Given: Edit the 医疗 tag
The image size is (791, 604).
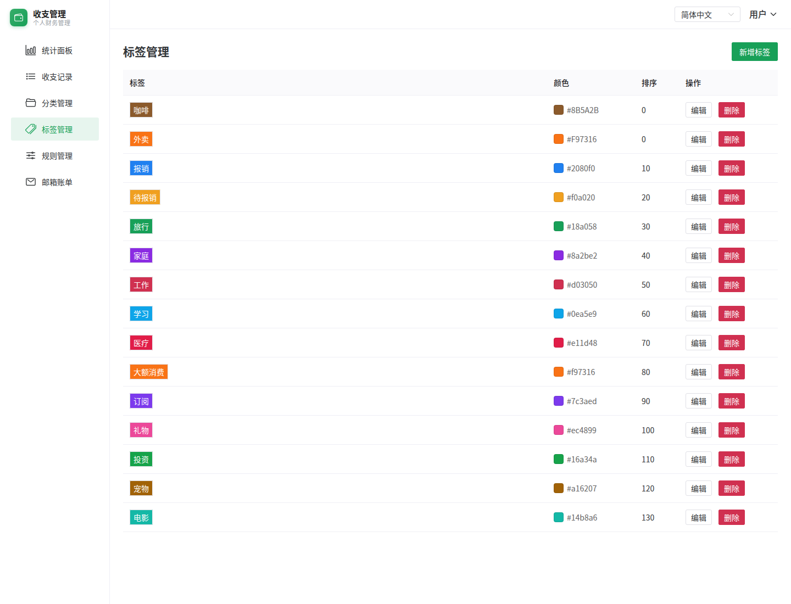Looking at the screenshot, I should [699, 343].
